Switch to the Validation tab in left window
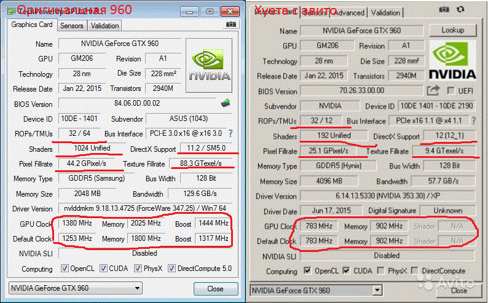 pyautogui.click(x=104, y=26)
